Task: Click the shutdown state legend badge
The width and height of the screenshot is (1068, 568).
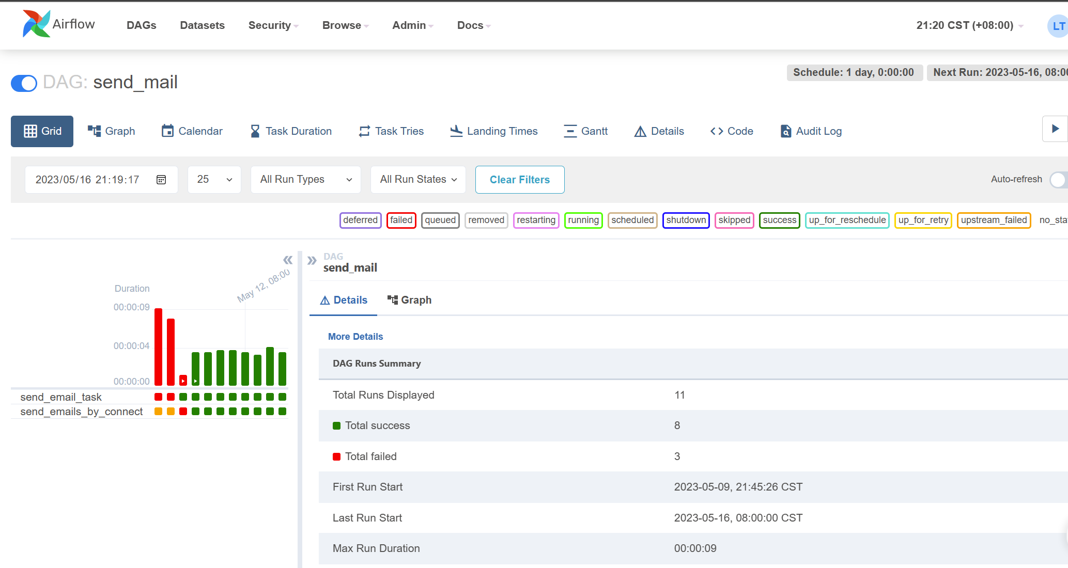Action: [x=686, y=220]
